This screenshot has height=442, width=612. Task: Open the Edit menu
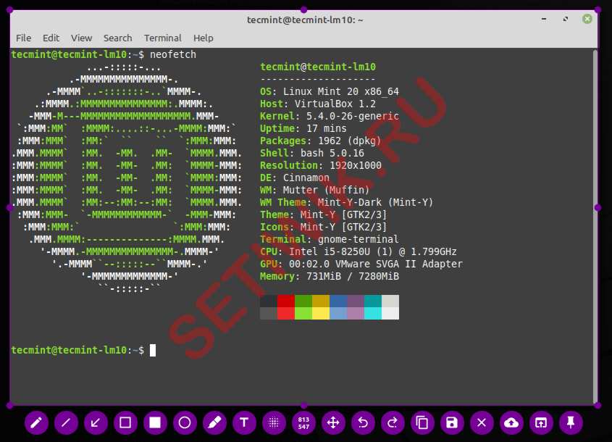[x=51, y=38]
